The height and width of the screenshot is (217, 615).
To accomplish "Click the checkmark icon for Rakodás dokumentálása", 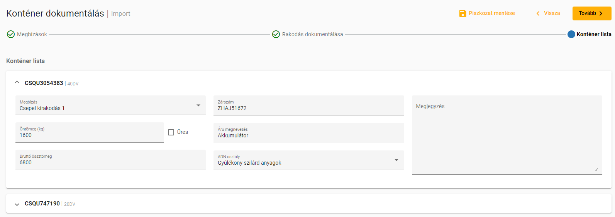I will (276, 34).
